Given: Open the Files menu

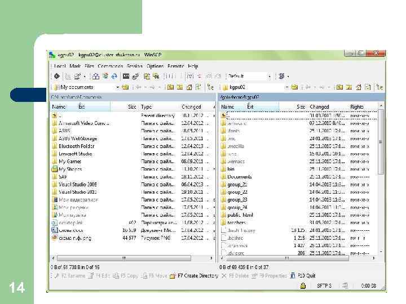Looking at the screenshot, I should click(x=89, y=66).
